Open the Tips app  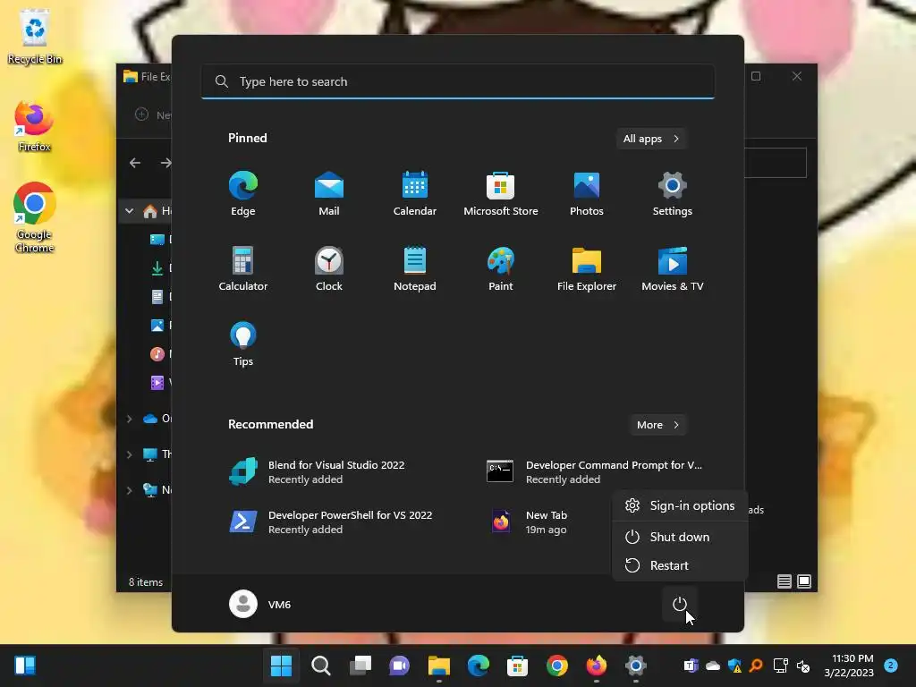tap(243, 344)
